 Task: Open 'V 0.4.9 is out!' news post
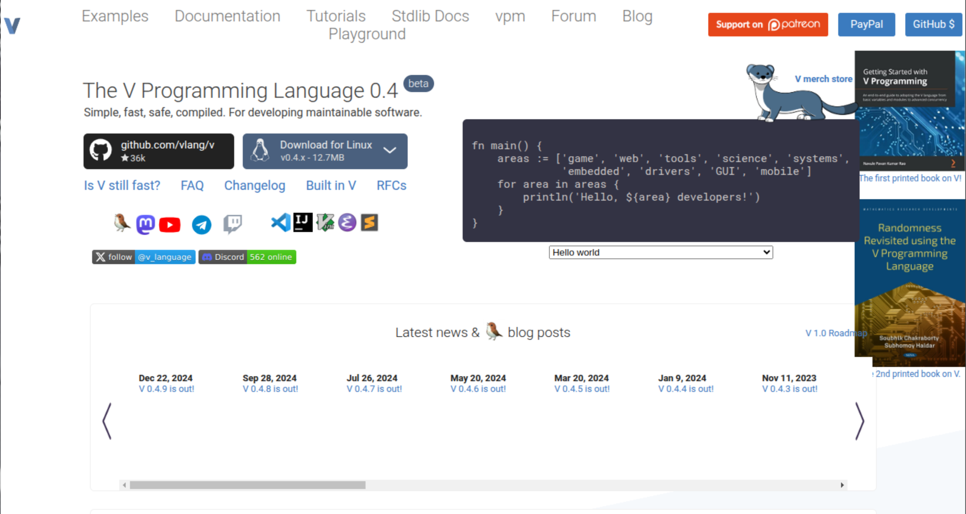tap(166, 389)
